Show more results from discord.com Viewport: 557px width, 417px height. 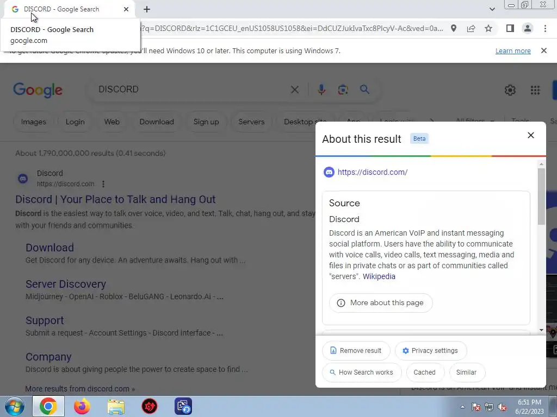[x=80, y=389]
